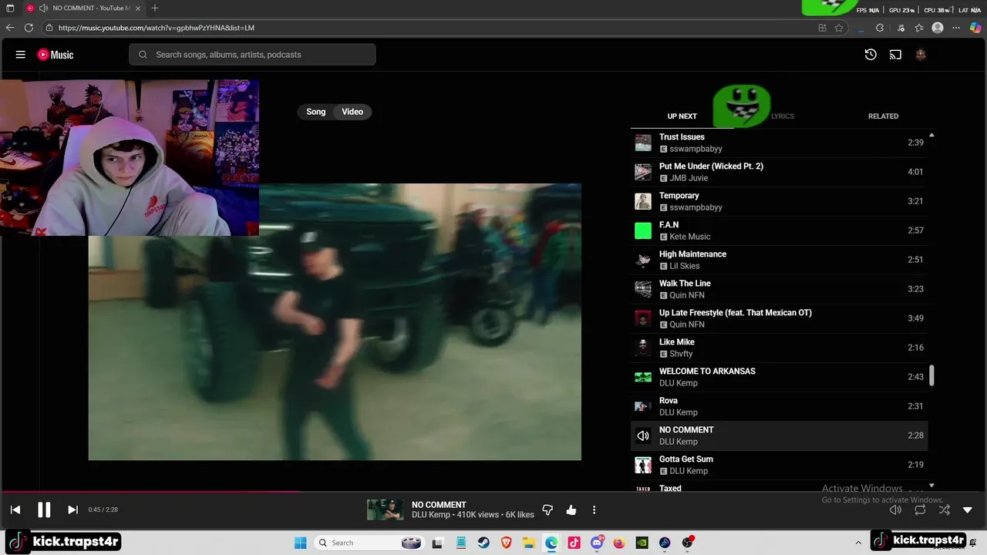
Task: Reload the browser page
Action: [29, 28]
